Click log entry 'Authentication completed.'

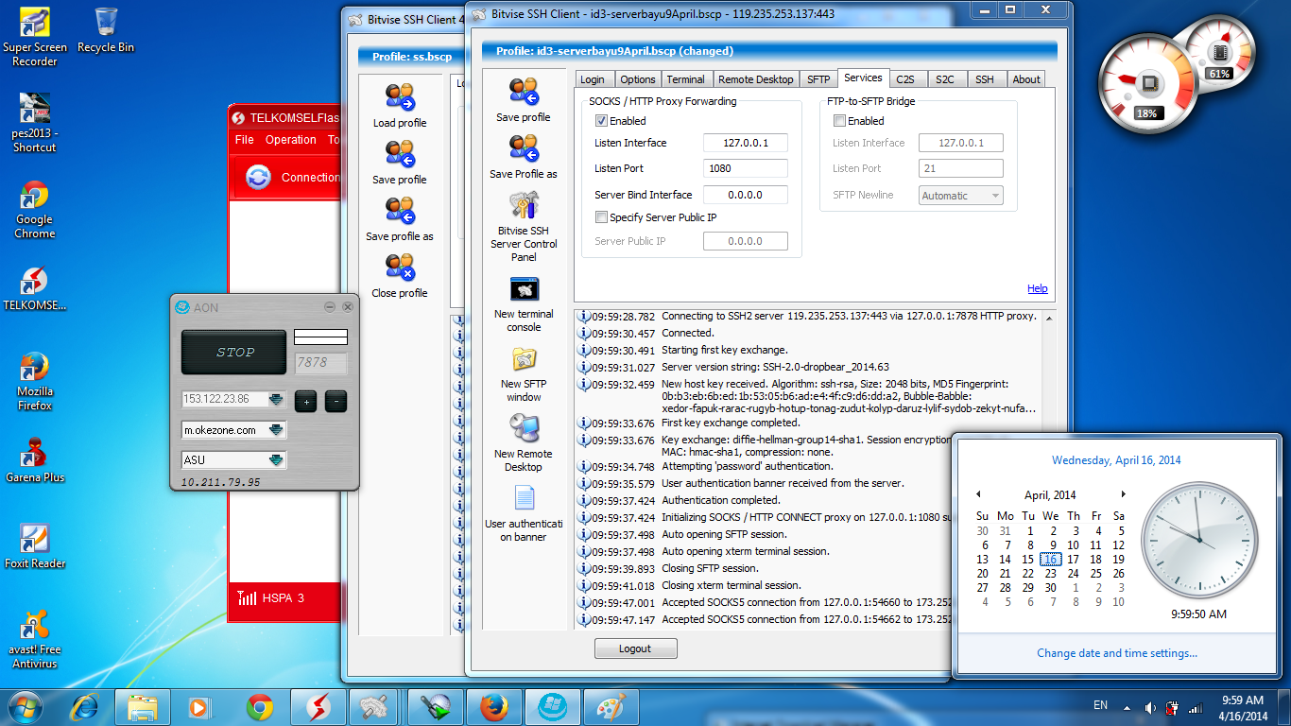coord(721,500)
